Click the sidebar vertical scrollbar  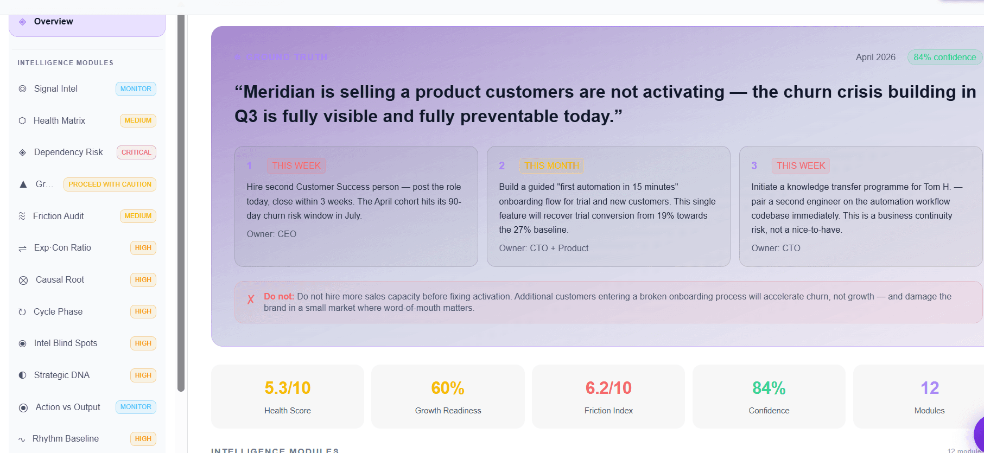pyautogui.click(x=181, y=203)
